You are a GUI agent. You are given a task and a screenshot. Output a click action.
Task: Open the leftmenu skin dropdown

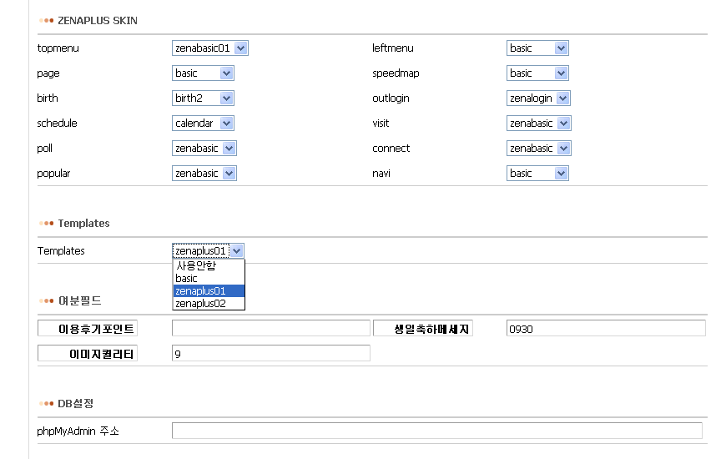(x=537, y=48)
